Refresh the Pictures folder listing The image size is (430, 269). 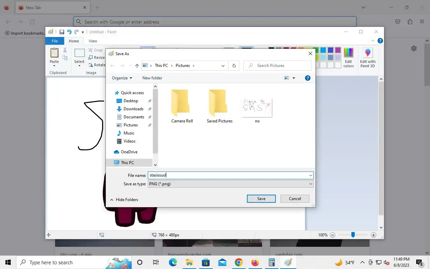click(x=234, y=66)
